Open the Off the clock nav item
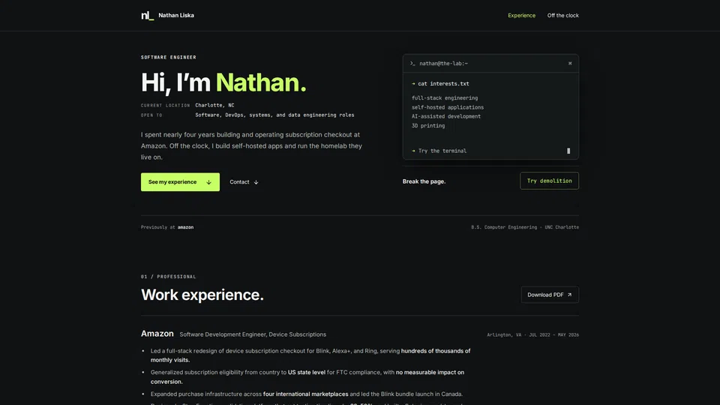This screenshot has width=720, height=405. coord(562,16)
